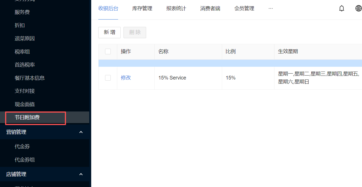Screen dimensions: 362x187
Task: Go to the 消费者端 tab
Action: click(x=210, y=8)
